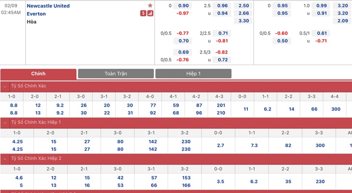Select the 0.90 handicap odds for Newcastle
Image resolution: width=352 pixels, height=193 pixels.
coord(183,6)
